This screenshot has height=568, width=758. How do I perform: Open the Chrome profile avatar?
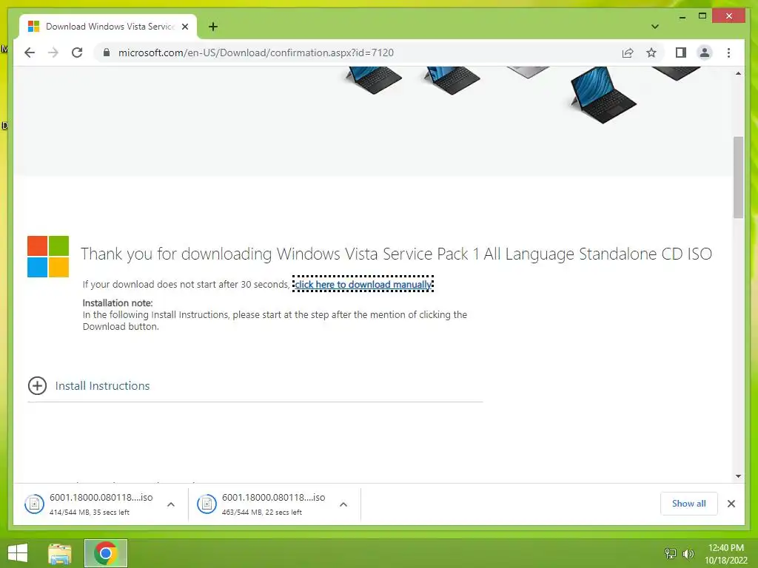point(705,53)
